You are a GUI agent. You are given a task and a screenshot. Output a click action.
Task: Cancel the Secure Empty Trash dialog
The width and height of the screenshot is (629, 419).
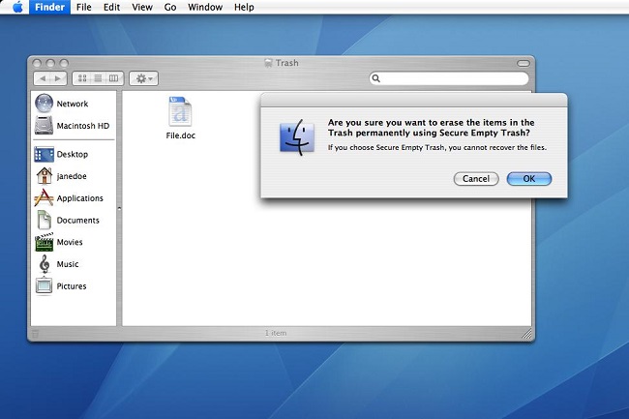pyautogui.click(x=476, y=179)
